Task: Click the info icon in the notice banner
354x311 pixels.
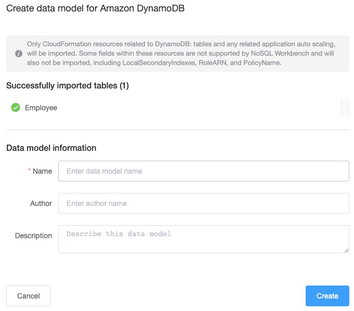Action: 19,54
